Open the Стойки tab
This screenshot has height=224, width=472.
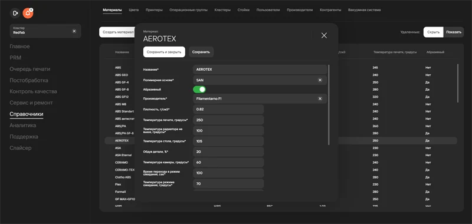pyautogui.click(x=244, y=10)
